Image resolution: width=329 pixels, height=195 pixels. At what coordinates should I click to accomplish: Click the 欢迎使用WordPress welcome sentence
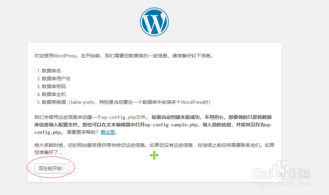(124, 56)
